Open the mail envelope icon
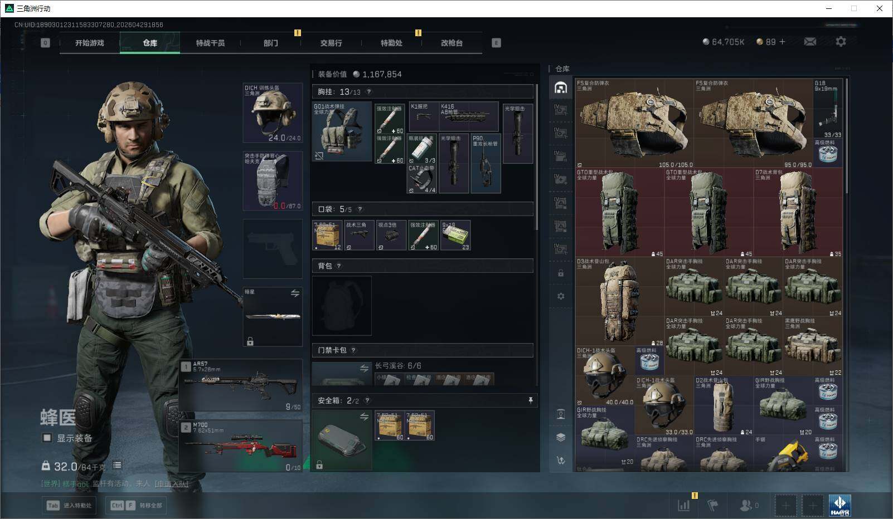893x519 pixels. tap(810, 42)
